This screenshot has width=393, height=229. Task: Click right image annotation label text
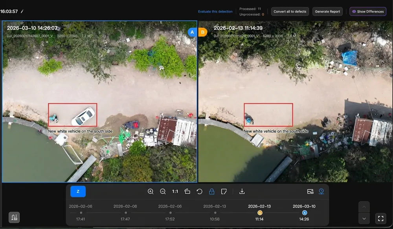tap(276, 131)
